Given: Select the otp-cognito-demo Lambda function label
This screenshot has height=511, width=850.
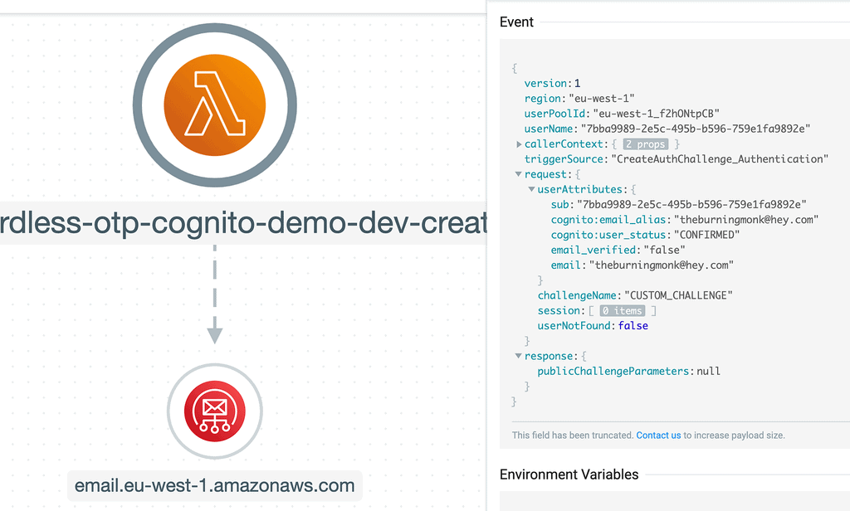Looking at the screenshot, I should pos(242,224).
